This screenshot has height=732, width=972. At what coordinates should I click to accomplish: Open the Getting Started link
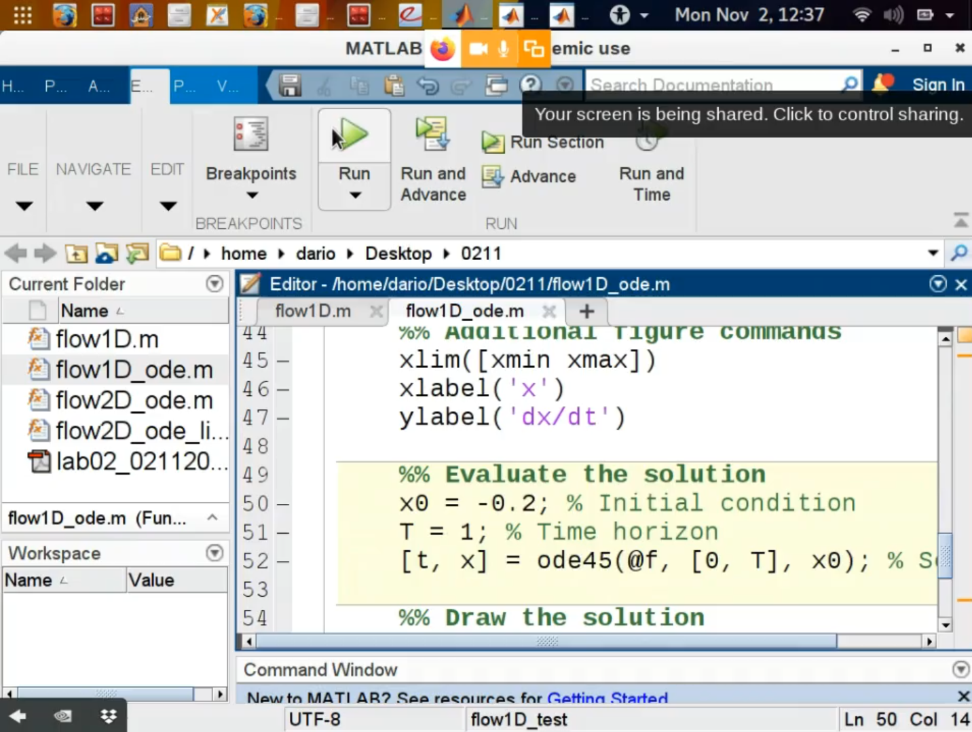tap(607, 697)
